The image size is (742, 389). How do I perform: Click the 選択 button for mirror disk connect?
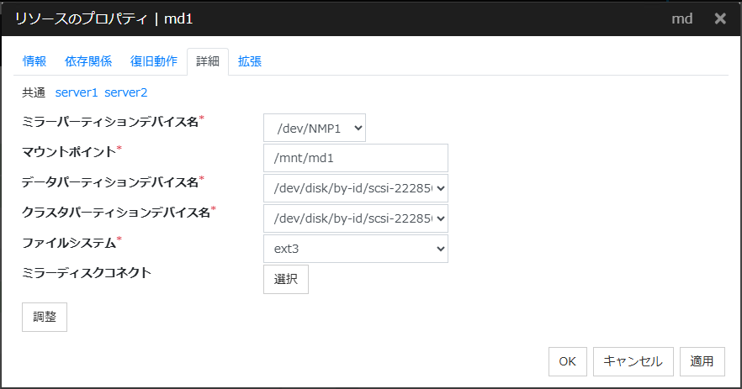pos(286,279)
